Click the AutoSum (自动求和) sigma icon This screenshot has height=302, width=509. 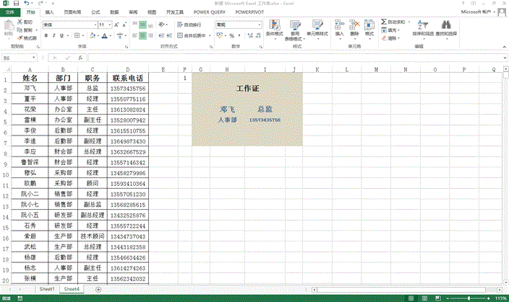pyautogui.click(x=383, y=22)
